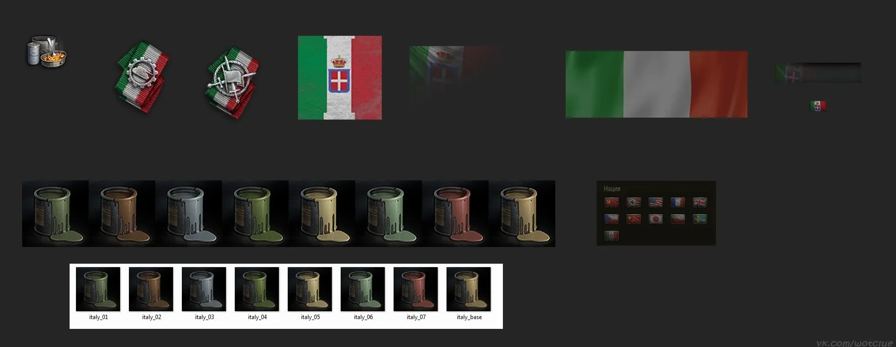Viewport: 896px width, 347px height.
Task: Select the Japan flag icon
Action: [x=655, y=219]
